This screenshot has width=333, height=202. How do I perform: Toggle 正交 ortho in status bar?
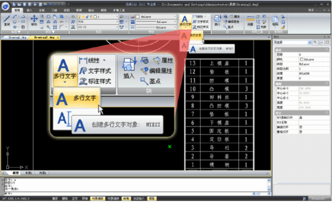[75, 199]
